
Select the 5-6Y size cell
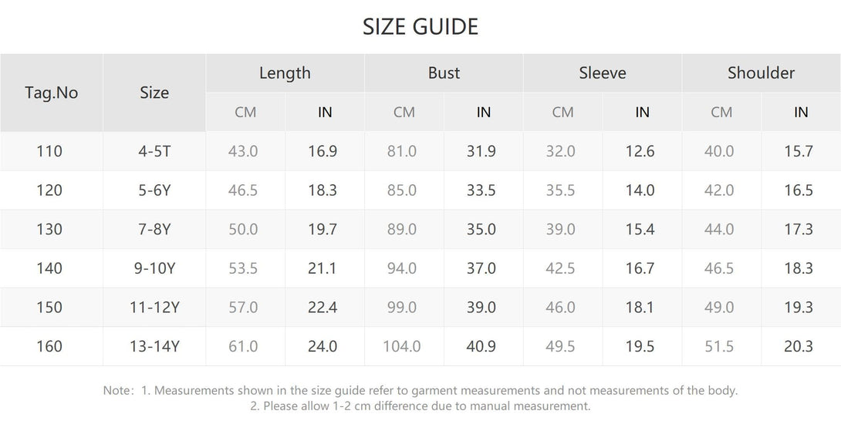pos(154,190)
